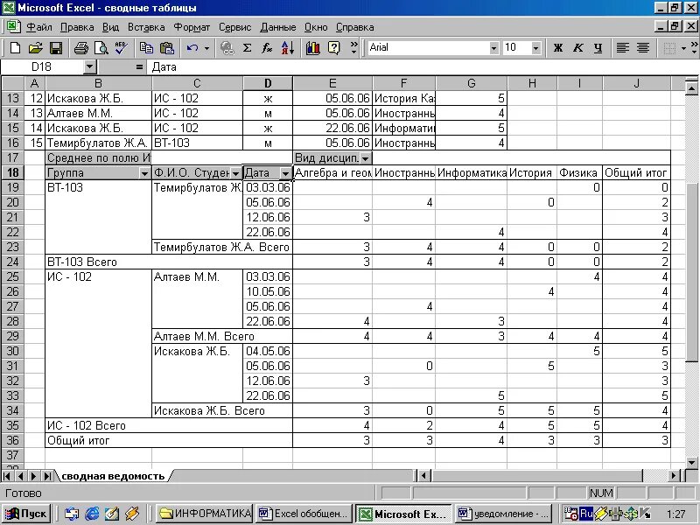Open the Ф.И.О. Студента field dropdown
The image size is (700, 525).
coord(235,173)
